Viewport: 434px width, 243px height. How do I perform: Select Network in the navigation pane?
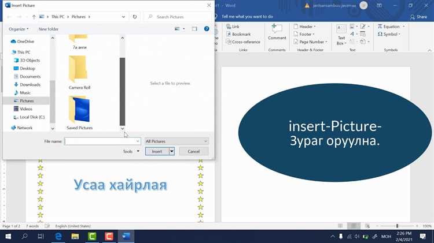(x=21, y=128)
